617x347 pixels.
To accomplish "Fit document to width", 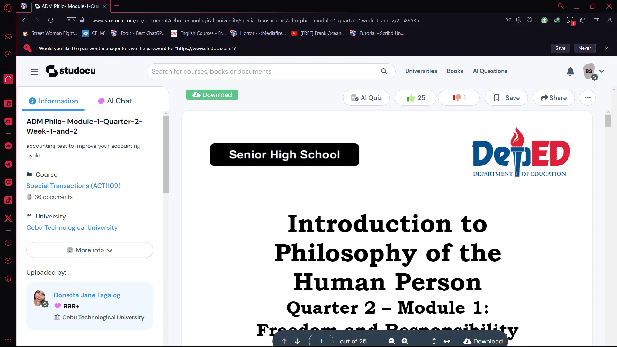I will click(x=447, y=341).
